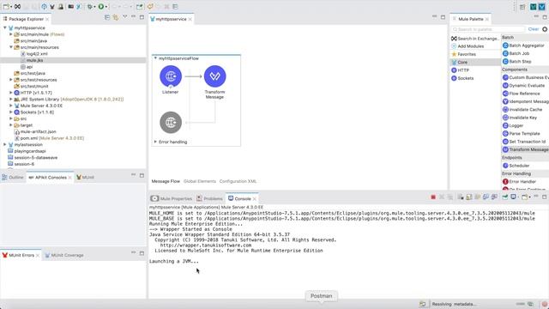
Task: Open the playingcardsapi project
Action: point(27,151)
